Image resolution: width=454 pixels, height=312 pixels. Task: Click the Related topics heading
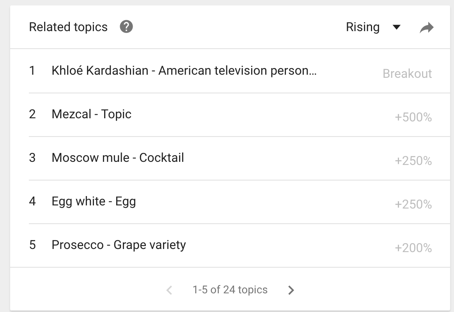click(68, 27)
